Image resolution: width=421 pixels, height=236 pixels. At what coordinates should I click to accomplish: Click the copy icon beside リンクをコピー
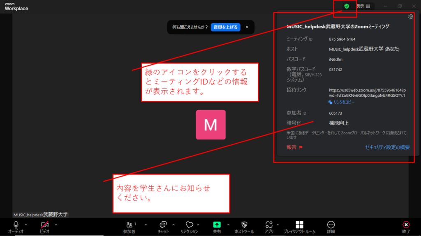[x=330, y=102]
